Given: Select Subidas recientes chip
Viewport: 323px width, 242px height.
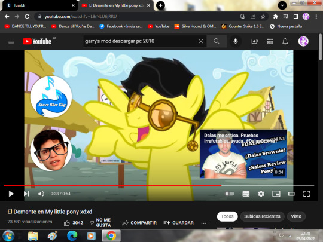Looking at the screenshot, I should (x=262, y=216).
